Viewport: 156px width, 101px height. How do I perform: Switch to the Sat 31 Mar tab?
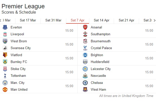coord(53,20)
